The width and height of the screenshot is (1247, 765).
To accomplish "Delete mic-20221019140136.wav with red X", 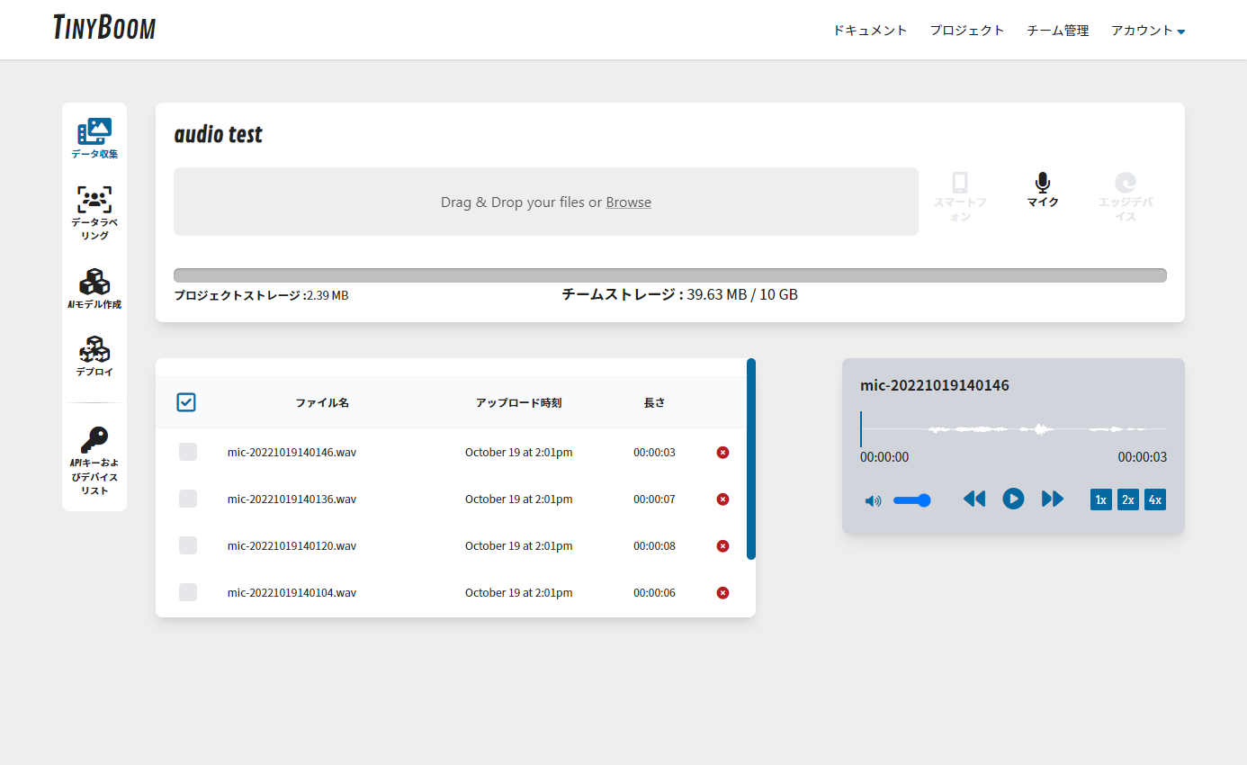I will (722, 499).
